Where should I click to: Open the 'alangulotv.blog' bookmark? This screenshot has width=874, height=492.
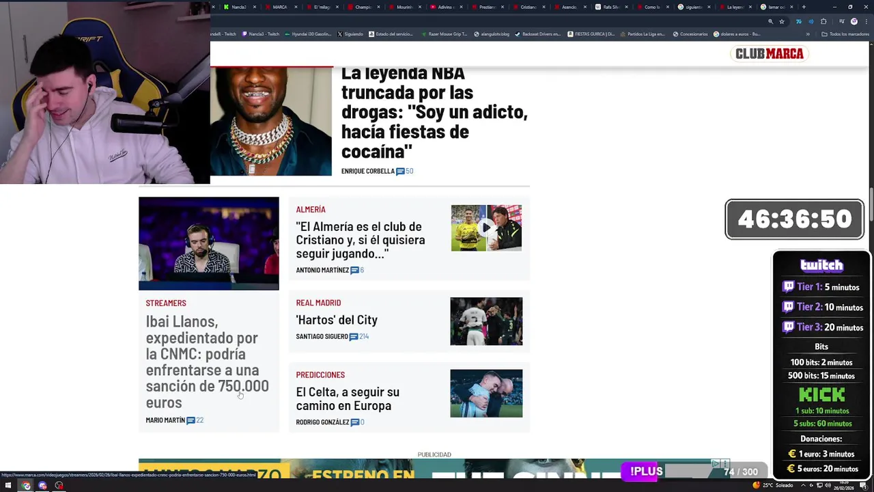(x=492, y=34)
